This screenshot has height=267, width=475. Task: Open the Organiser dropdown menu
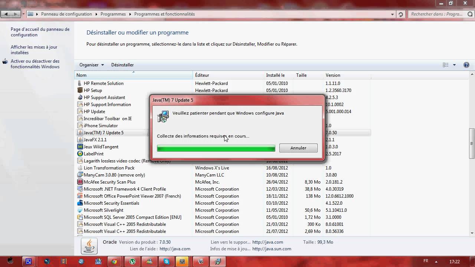(x=91, y=65)
